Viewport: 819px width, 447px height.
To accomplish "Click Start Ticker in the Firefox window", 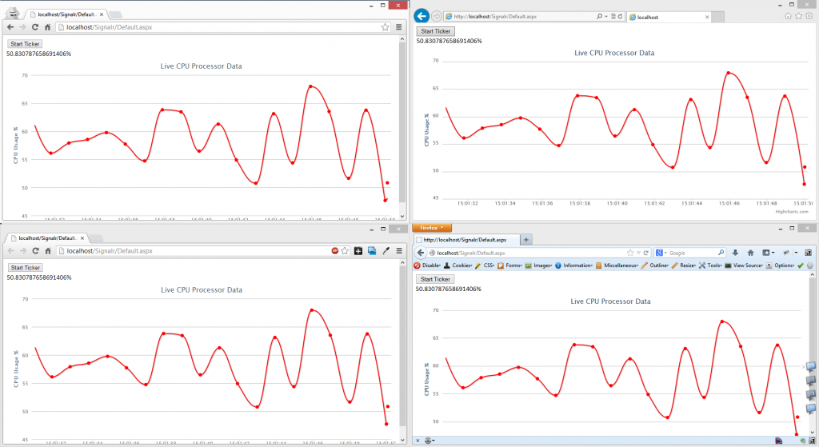I will 435,279.
